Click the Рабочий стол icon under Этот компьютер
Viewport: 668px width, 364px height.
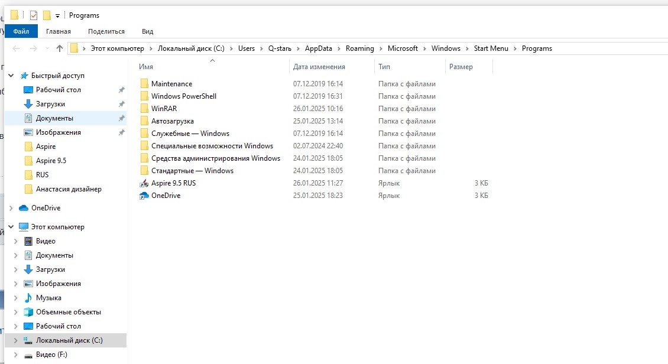click(28, 326)
